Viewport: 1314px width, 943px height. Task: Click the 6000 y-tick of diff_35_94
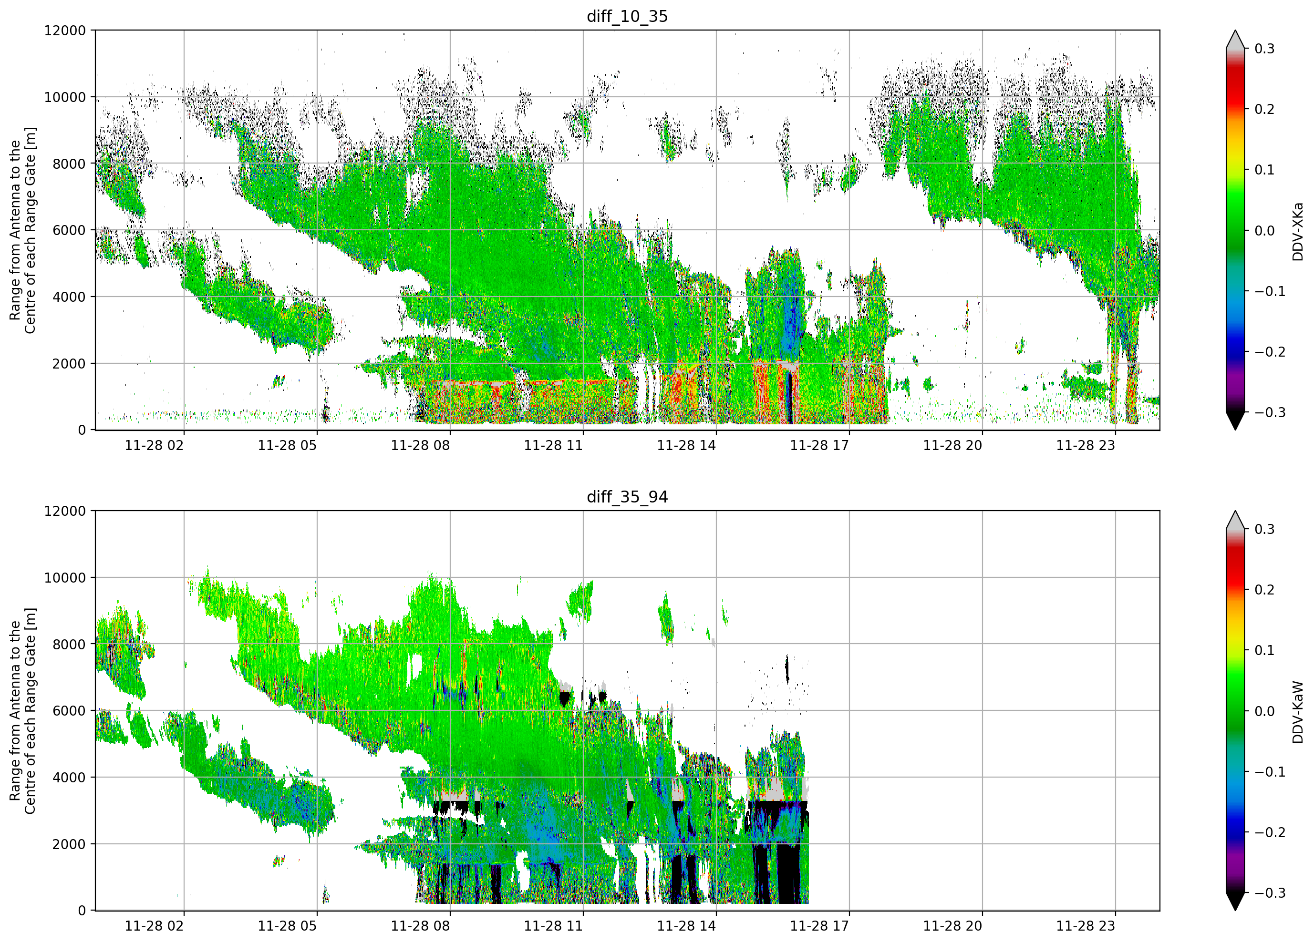pyautogui.click(x=69, y=711)
